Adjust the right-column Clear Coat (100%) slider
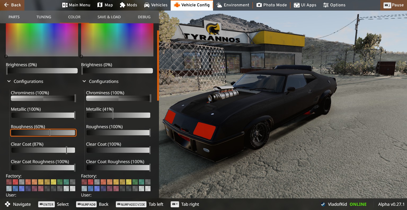This screenshot has height=210, width=407. pos(118,150)
